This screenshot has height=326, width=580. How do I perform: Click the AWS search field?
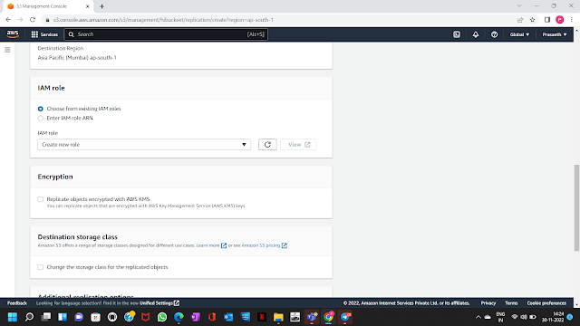coord(166,34)
